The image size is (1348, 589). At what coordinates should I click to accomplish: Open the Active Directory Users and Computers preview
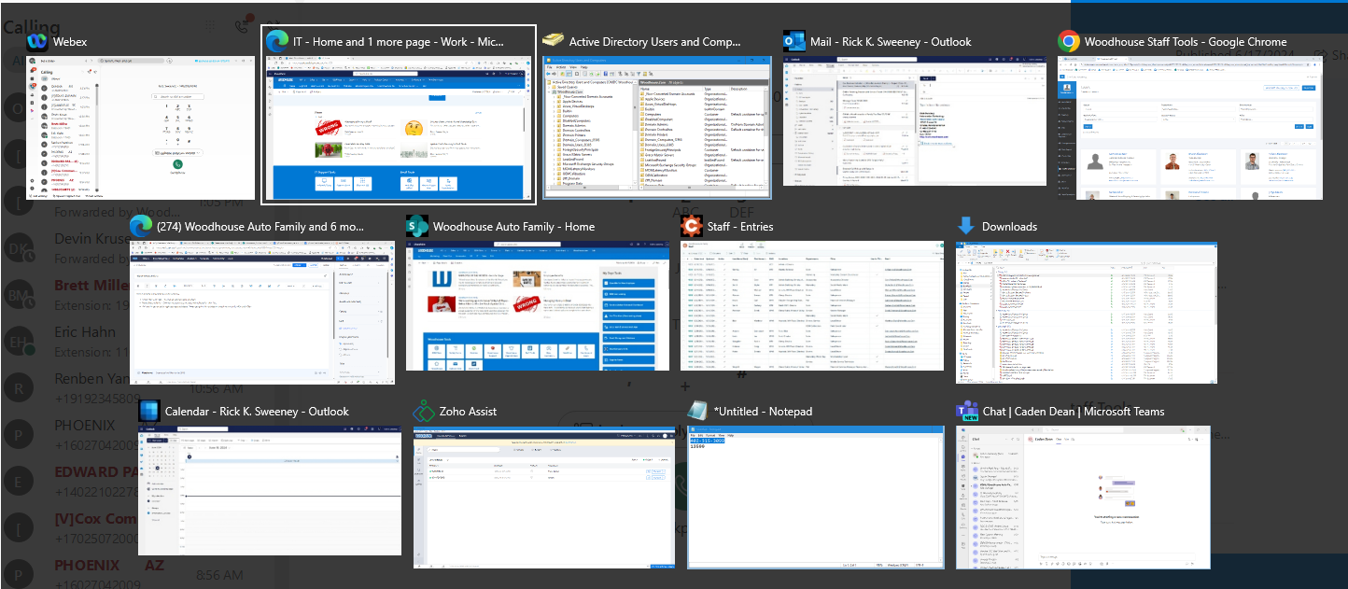click(x=657, y=127)
